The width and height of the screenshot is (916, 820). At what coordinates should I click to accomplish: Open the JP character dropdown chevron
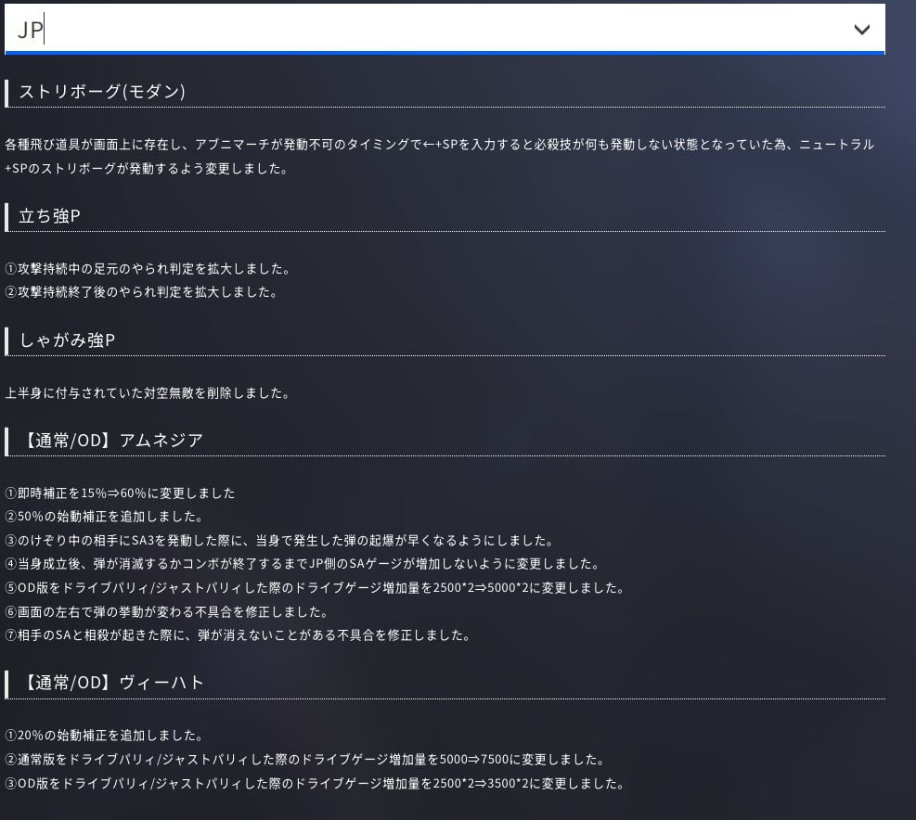click(x=861, y=29)
